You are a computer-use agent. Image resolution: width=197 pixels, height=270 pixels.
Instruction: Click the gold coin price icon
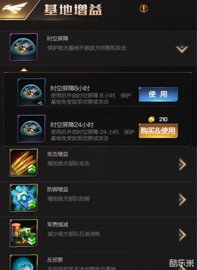tap(151, 119)
